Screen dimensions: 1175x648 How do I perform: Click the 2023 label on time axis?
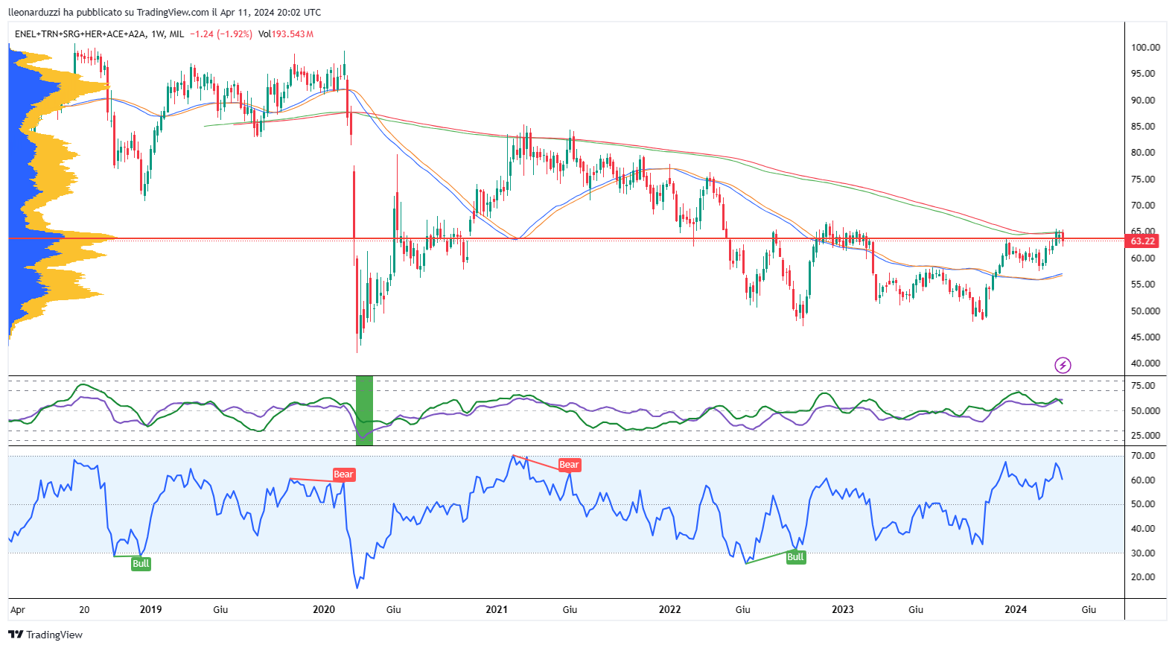click(843, 609)
